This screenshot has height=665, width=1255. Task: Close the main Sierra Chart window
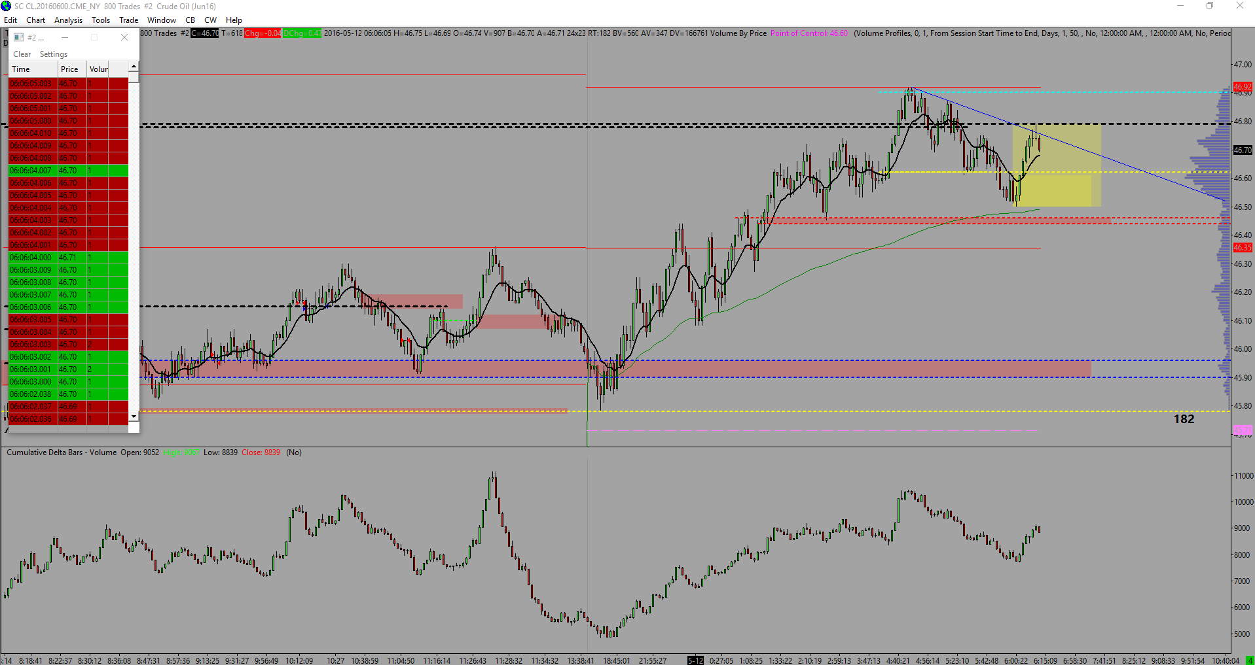1240,6
